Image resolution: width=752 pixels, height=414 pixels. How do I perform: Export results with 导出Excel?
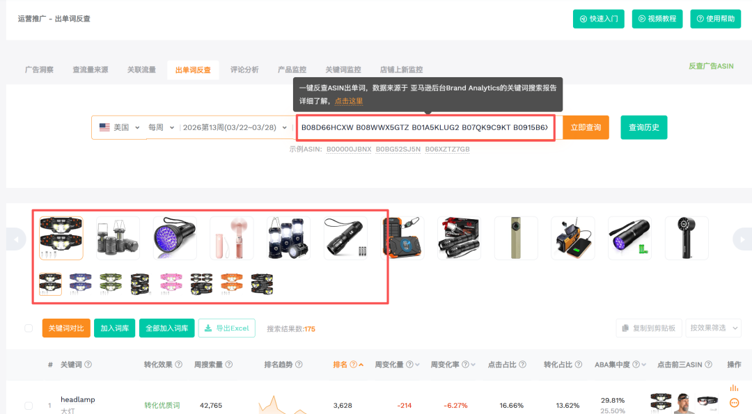tap(227, 328)
